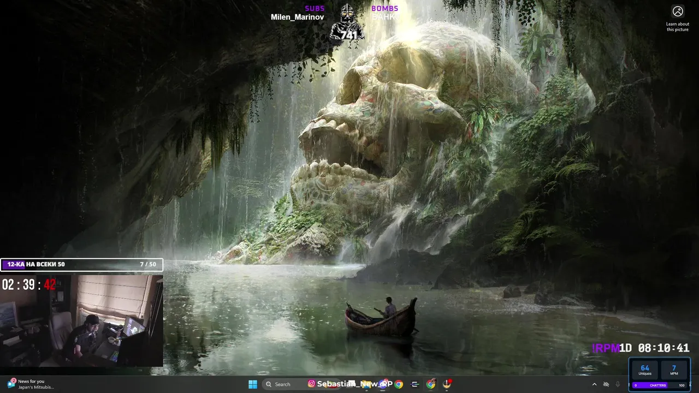Open the OneDrive crossed-out cloud tray icon
Image resolution: width=699 pixels, height=393 pixels.
tap(606, 384)
